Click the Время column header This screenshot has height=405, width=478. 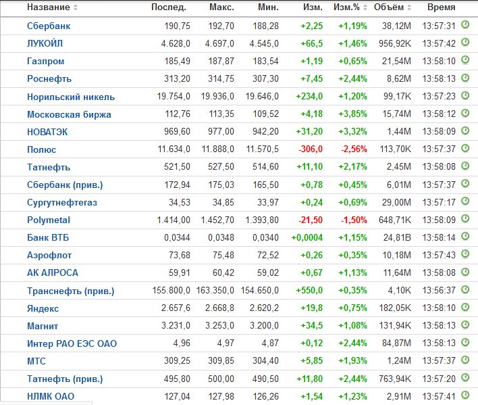(441, 7)
